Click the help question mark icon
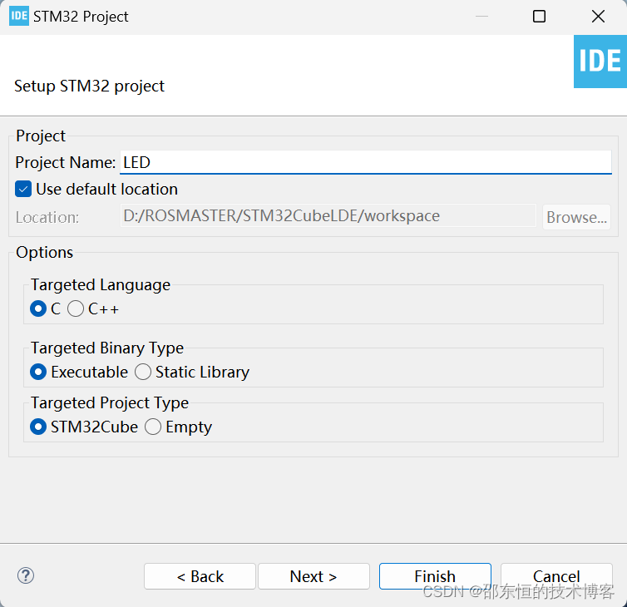 coord(26,575)
